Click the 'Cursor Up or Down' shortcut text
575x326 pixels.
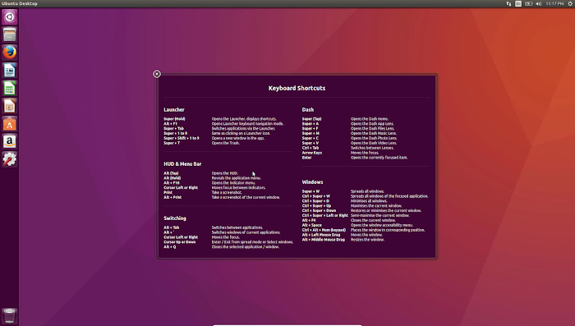179,242
